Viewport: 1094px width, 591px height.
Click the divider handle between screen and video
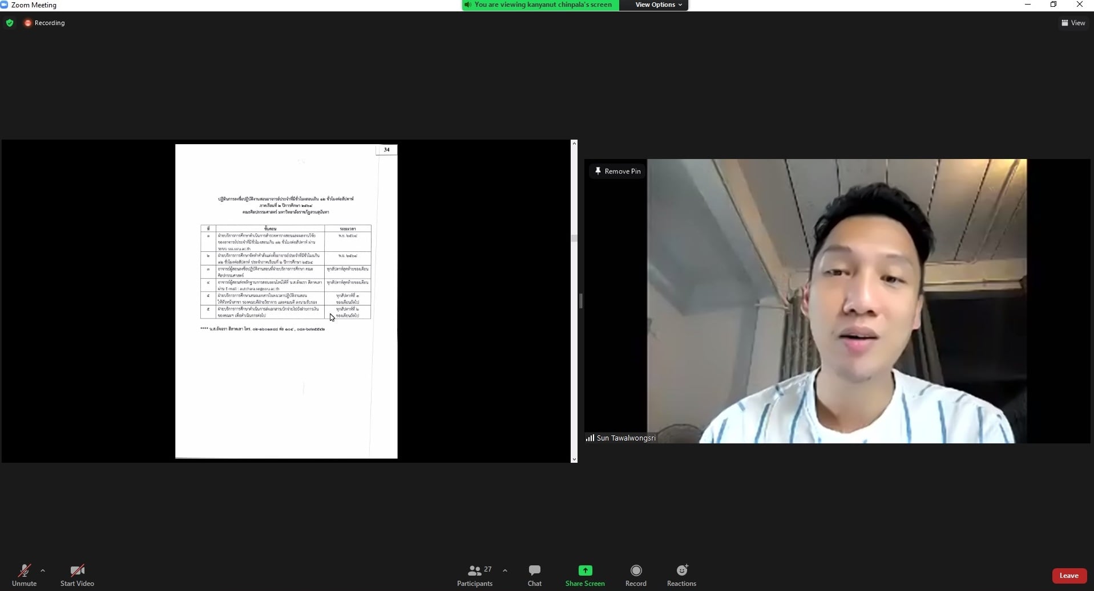tap(580, 301)
